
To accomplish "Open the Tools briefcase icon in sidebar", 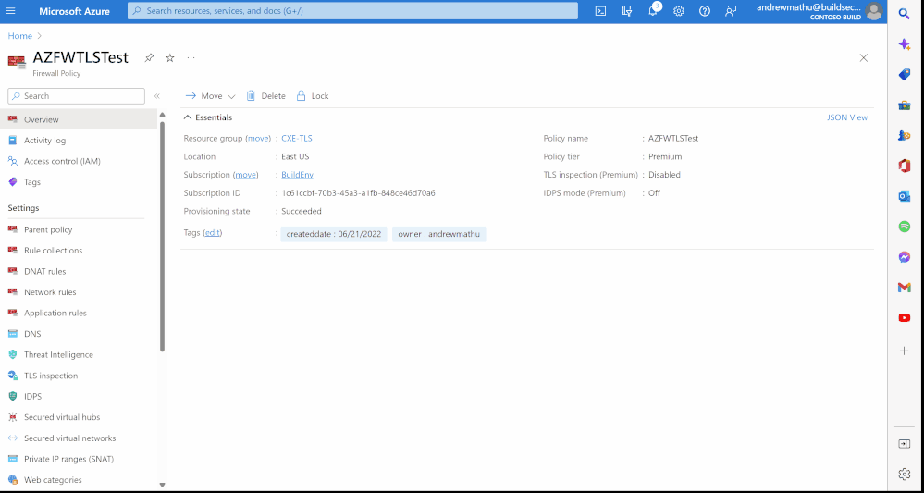I will coord(904,105).
